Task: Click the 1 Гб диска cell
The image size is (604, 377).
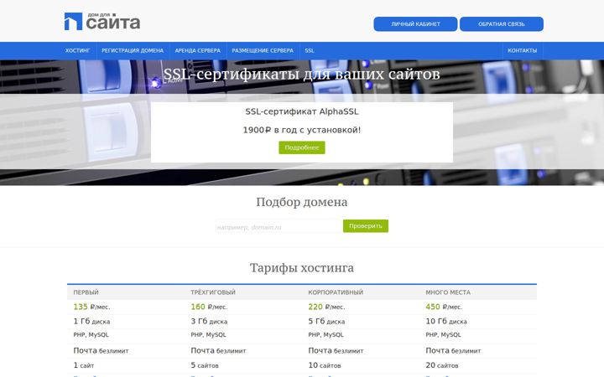Action: coord(91,321)
